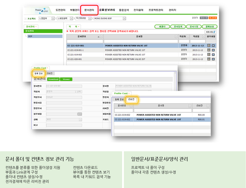Click the Power eXpress logo

coord(42,11)
